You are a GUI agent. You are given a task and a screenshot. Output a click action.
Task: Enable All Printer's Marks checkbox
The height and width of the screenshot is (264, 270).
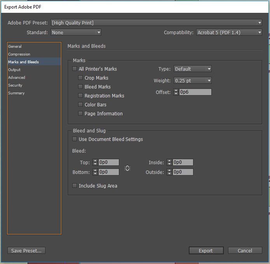75,69
